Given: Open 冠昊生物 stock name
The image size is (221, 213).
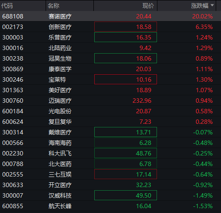Looking at the screenshot, I should coord(60,58).
